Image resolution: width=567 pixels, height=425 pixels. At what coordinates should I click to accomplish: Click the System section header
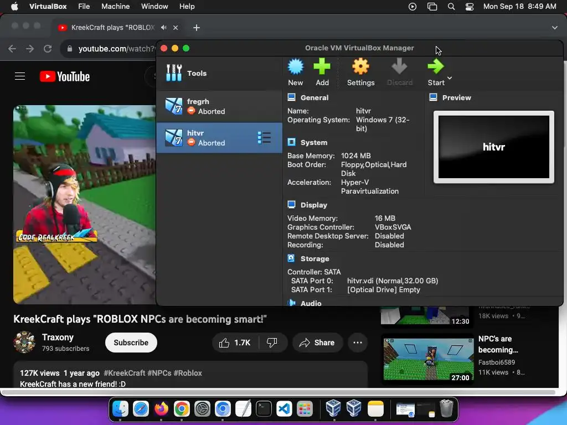(x=314, y=142)
